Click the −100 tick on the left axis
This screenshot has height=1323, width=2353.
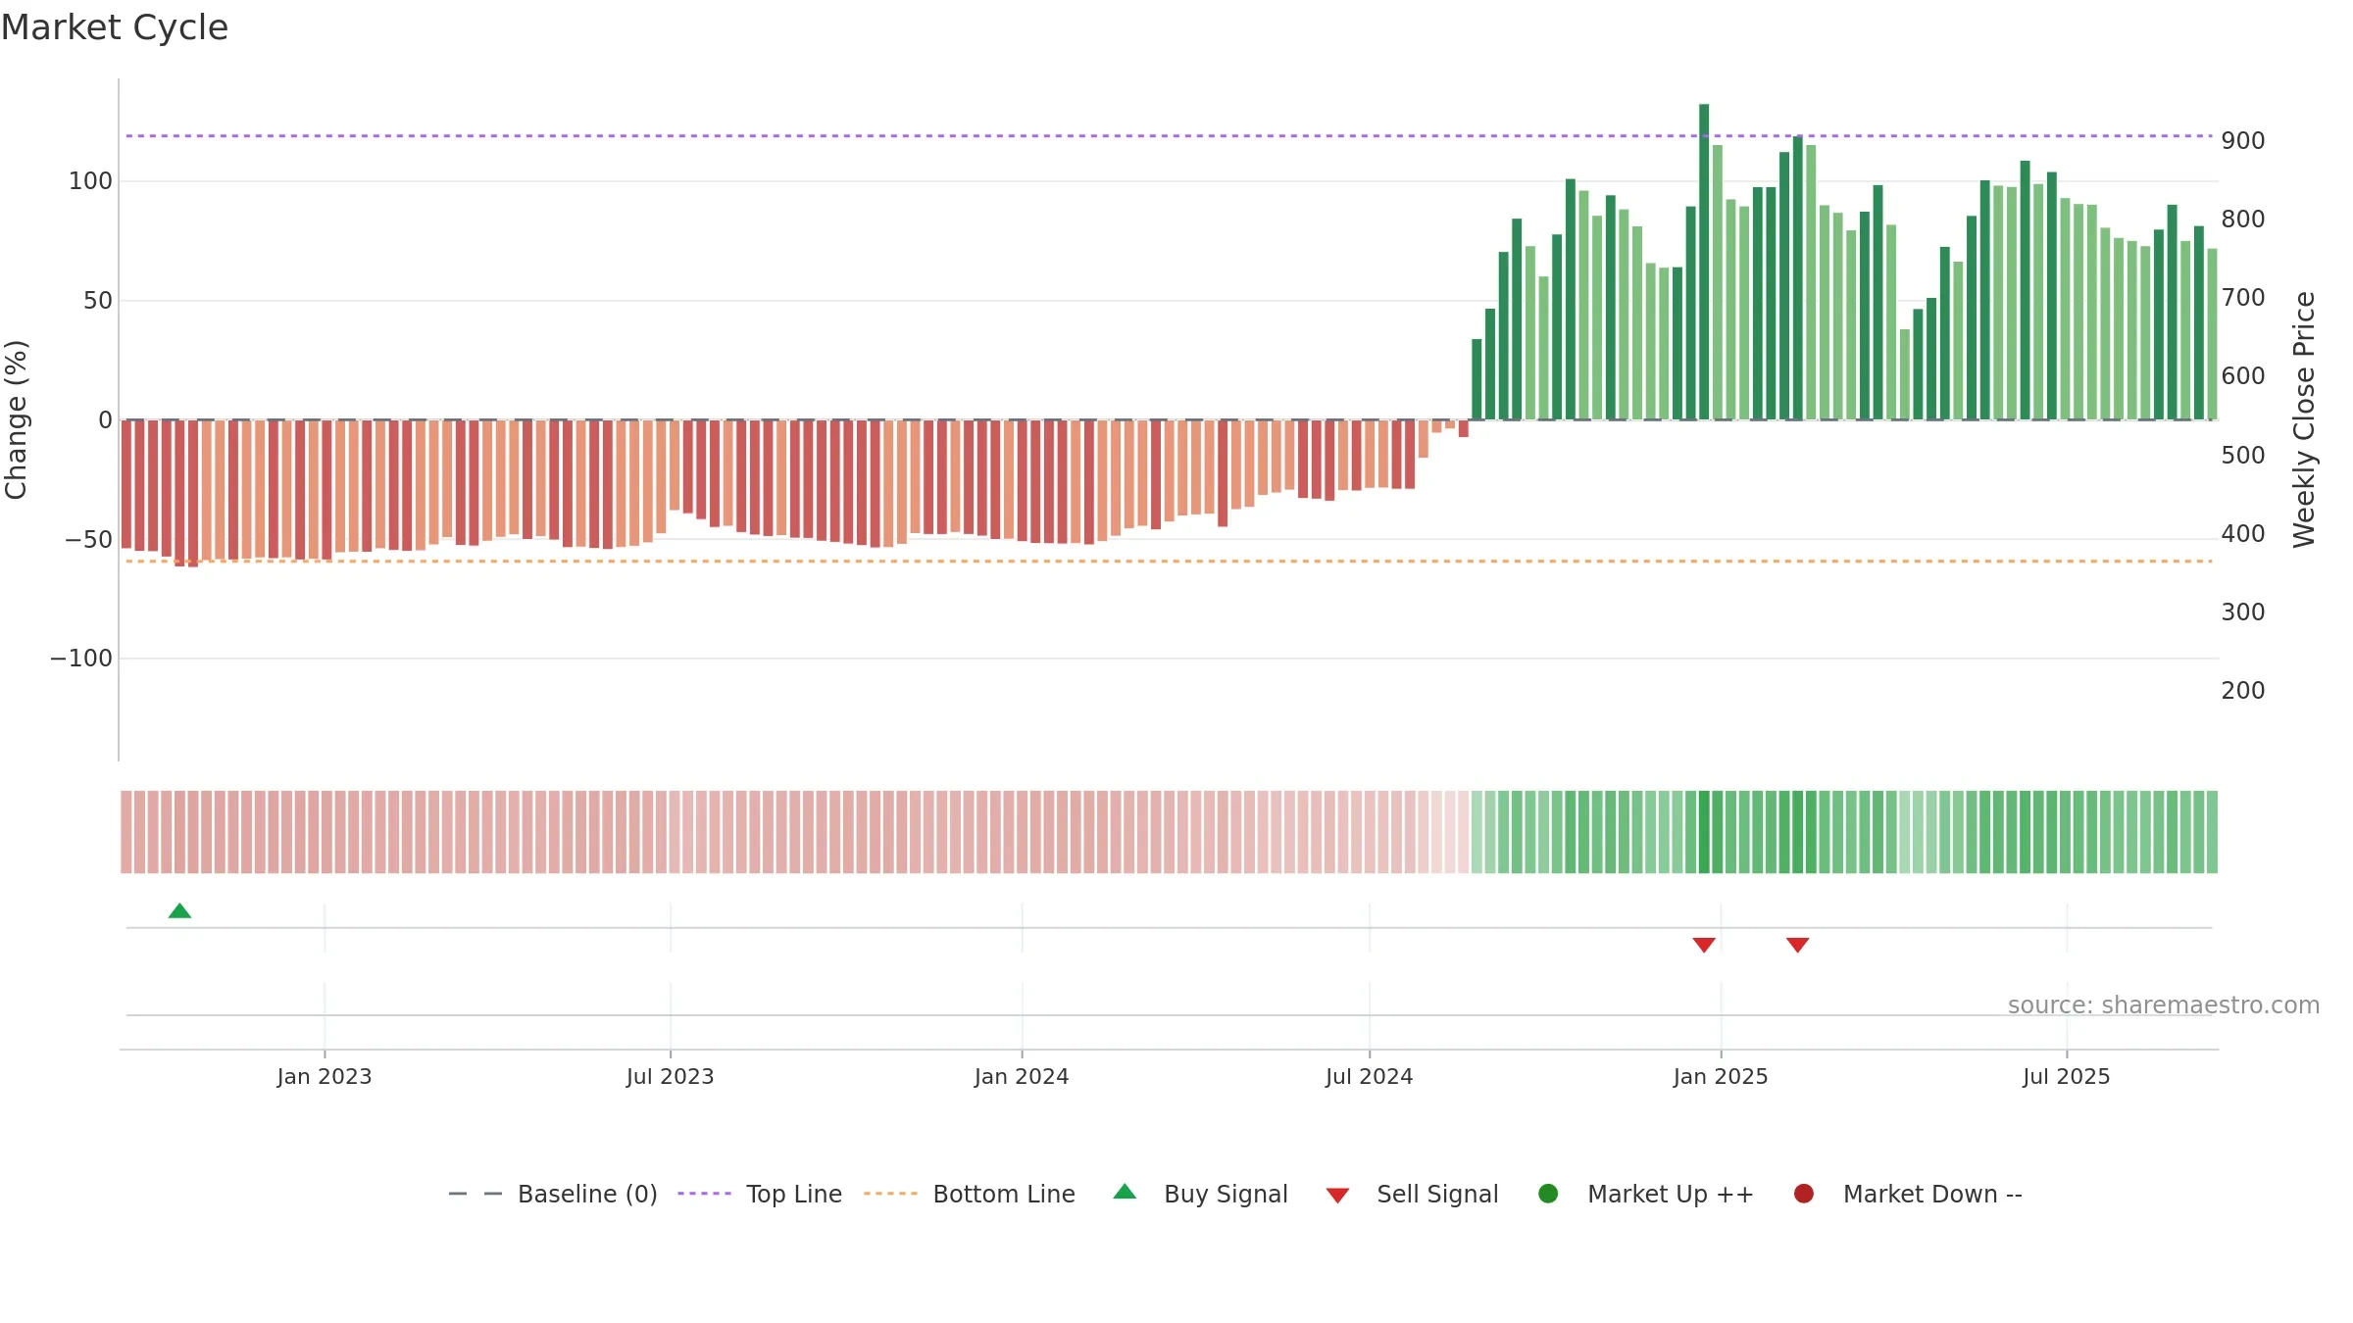(x=81, y=659)
